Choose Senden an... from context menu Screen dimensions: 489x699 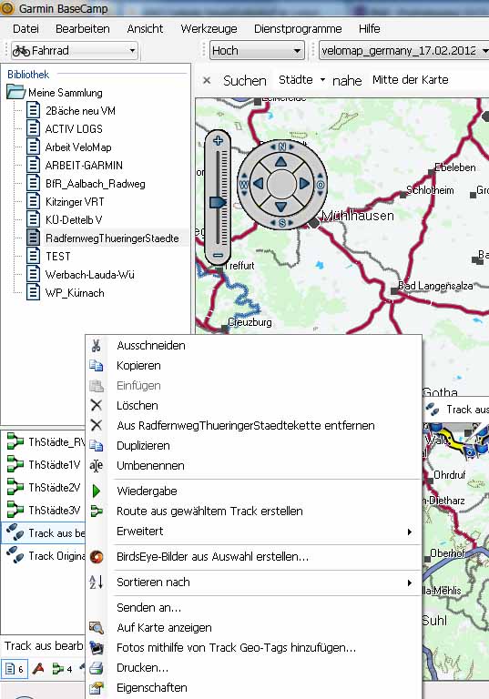(x=253, y=608)
